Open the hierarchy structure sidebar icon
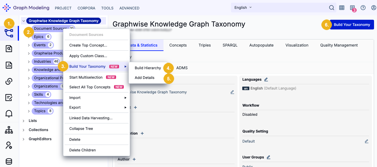The image size is (377, 167). coord(9,130)
